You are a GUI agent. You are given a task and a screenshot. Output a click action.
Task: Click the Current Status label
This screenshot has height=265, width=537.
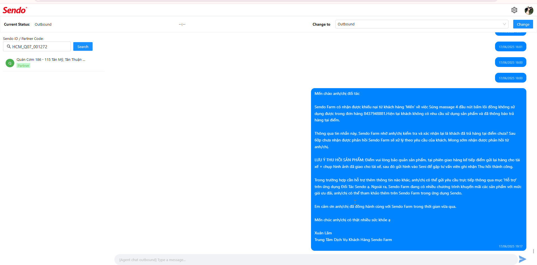(x=17, y=25)
